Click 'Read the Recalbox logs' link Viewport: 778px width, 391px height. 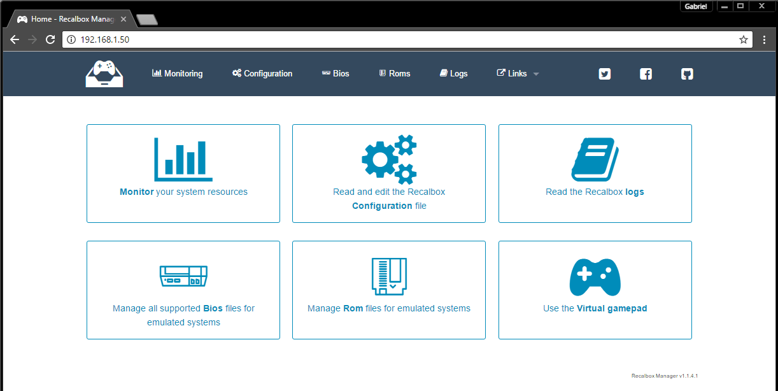coord(595,192)
